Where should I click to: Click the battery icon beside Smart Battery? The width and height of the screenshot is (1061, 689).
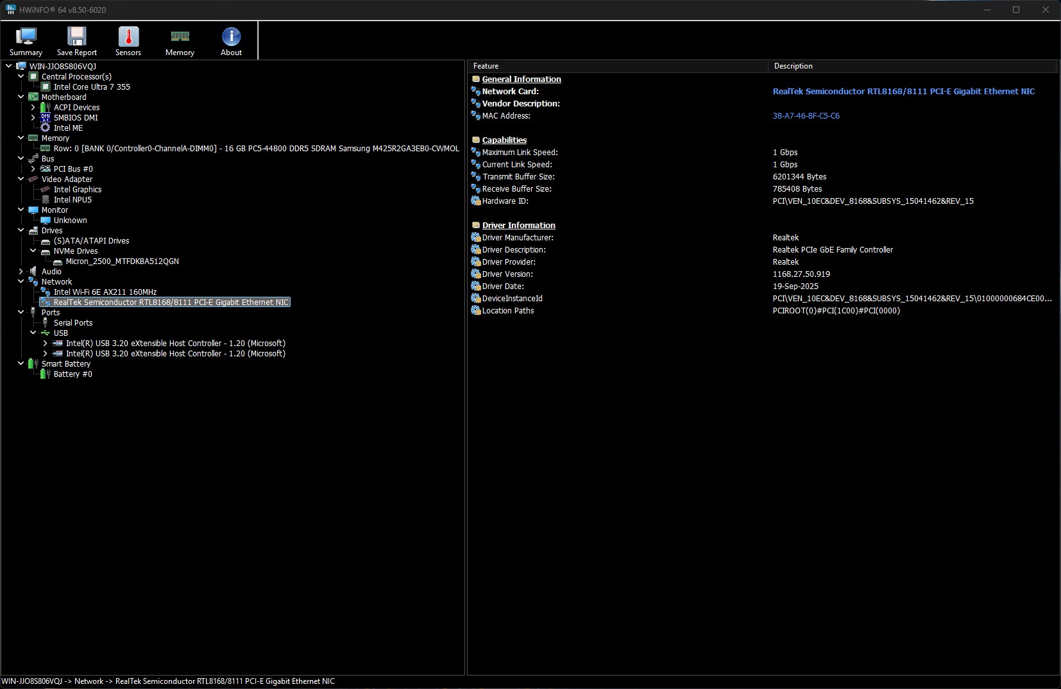point(33,364)
